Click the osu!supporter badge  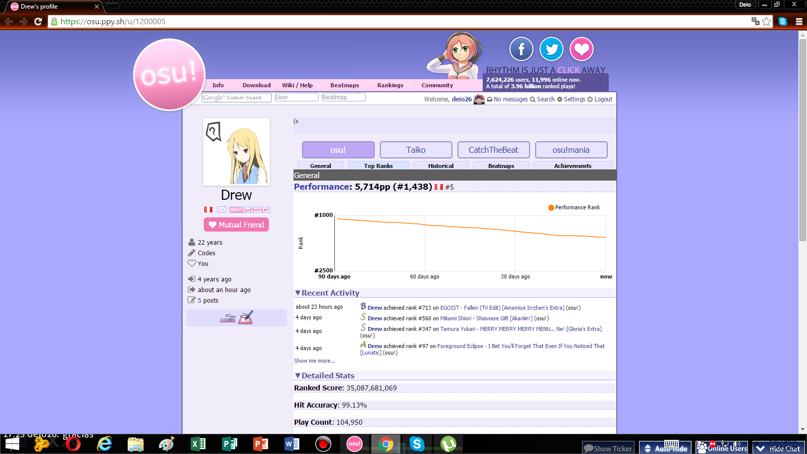pyautogui.click(x=250, y=210)
